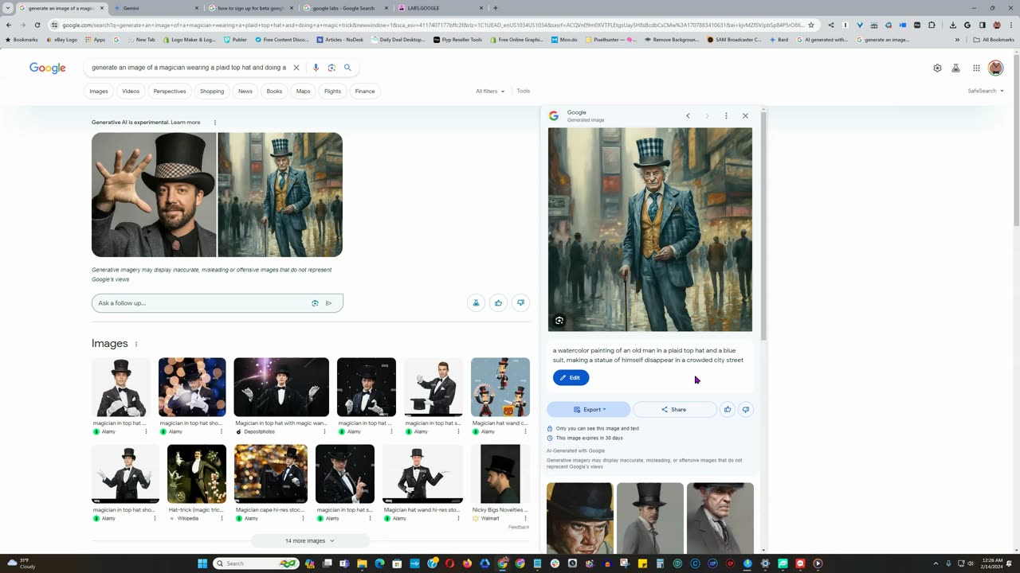Viewport: 1020px width, 573px height.
Task: Click the Tools button
Action: click(523, 92)
